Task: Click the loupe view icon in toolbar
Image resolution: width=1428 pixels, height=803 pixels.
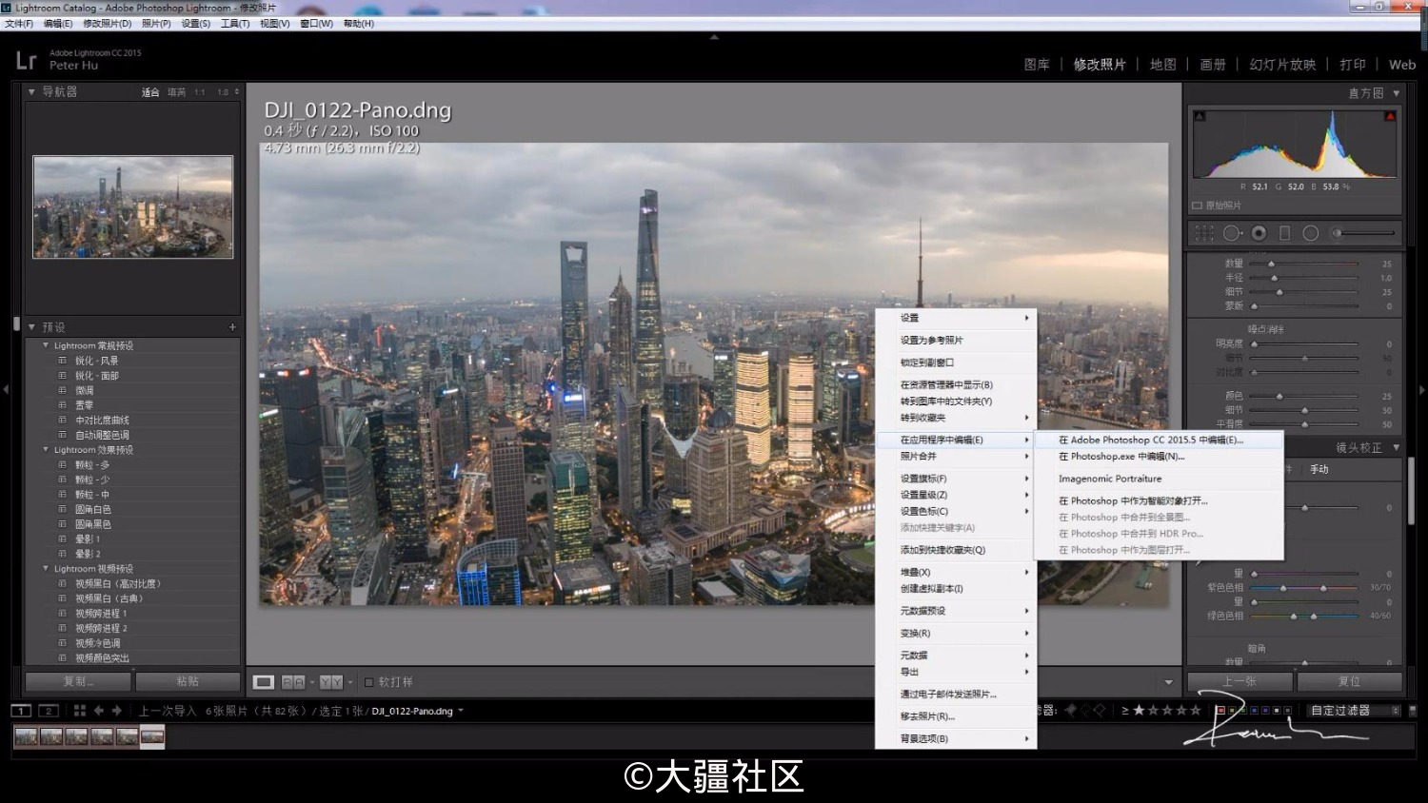Action: click(264, 682)
